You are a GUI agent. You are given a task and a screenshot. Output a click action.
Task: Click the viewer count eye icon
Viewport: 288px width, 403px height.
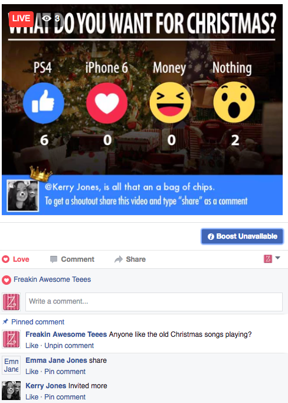coord(47,18)
